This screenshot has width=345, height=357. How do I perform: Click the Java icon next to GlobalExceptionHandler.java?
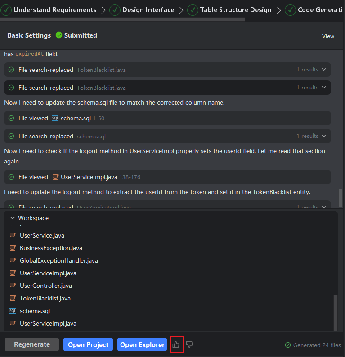click(13, 260)
